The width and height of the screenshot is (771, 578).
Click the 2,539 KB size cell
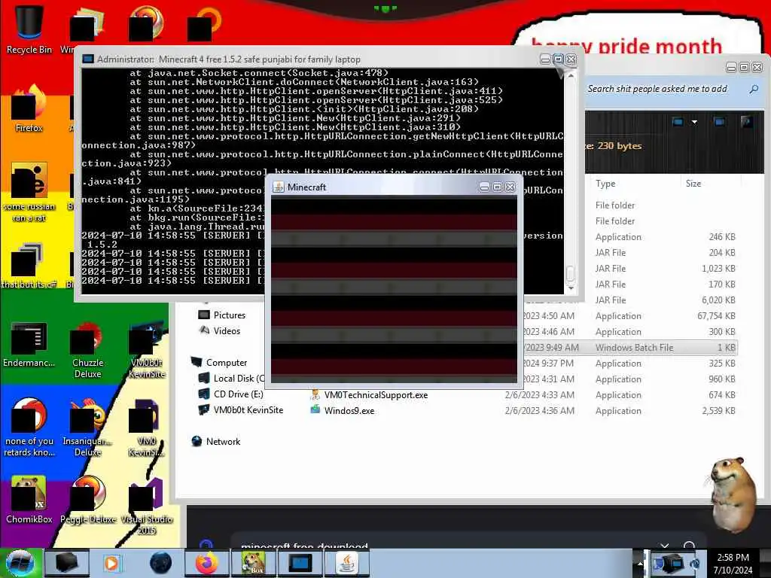[718, 410]
